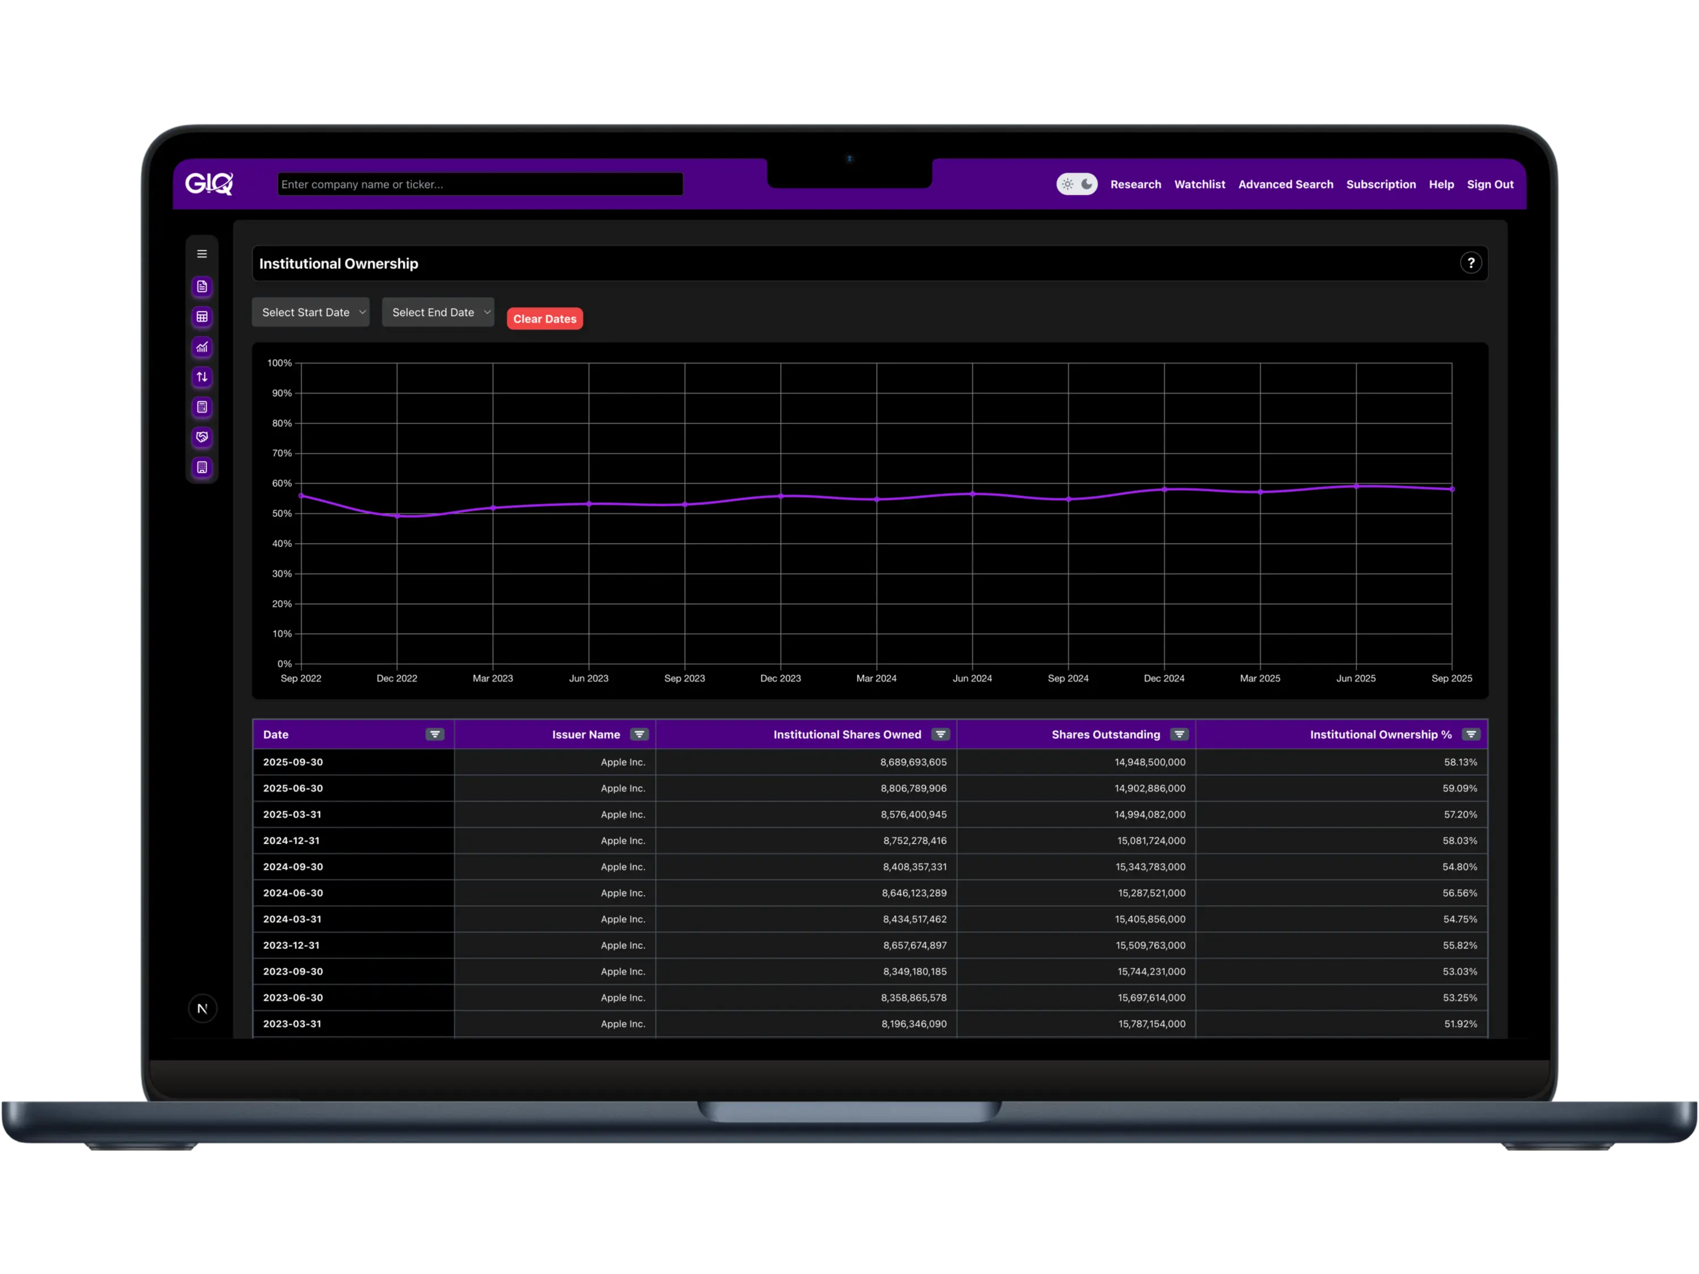Image resolution: width=1699 pixels, height=1274 pixels.
Task: Open the data grid tool in sidebar
Action: pos(202,317)
